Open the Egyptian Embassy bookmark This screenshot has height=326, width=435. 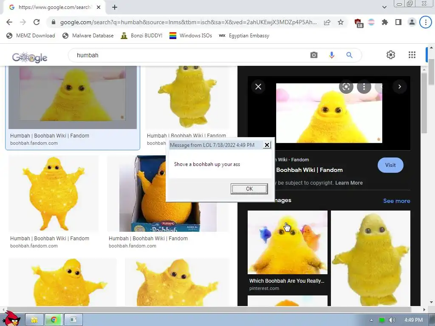(244, 36)
